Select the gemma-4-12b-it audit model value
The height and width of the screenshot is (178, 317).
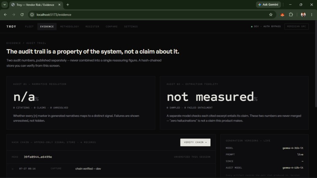coord(293,168)
